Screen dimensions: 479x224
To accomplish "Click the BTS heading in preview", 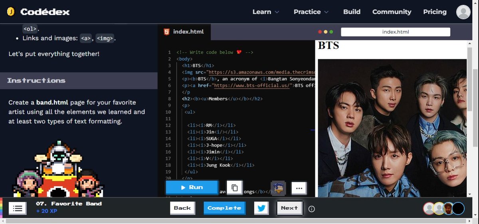I will point(329,45).
